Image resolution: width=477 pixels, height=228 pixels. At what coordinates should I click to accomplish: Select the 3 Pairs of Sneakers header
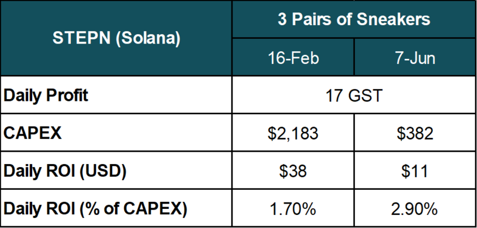pyautogui.click(x=354, y=20)
